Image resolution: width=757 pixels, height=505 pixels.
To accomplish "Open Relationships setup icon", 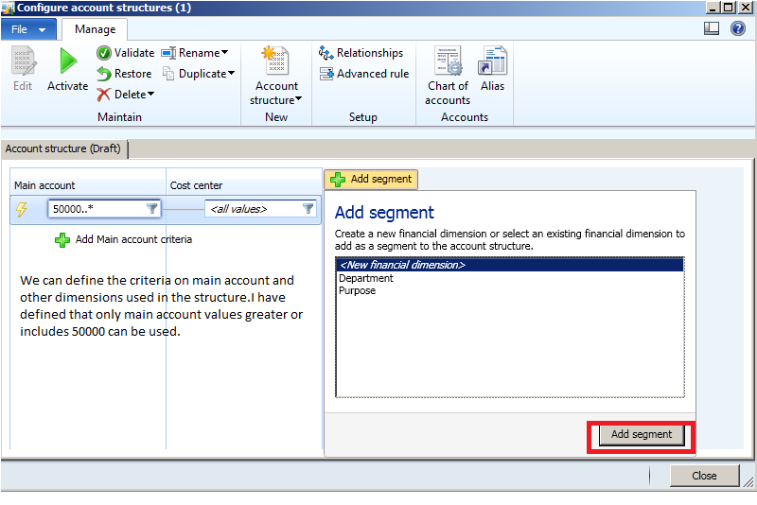I will tap(326, 53).
